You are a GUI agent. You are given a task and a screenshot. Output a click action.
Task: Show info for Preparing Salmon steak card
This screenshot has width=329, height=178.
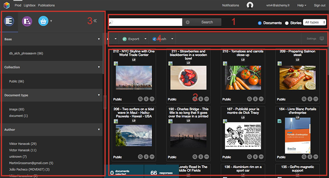tap(310, 99)
